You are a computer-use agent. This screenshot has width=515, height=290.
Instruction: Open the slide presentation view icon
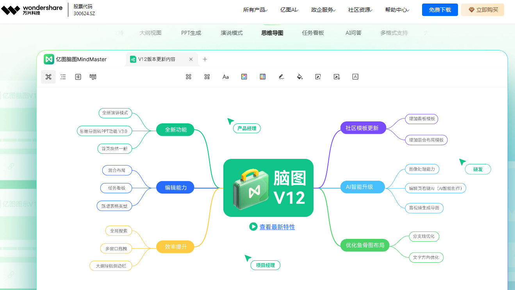[x=78, y=77]
